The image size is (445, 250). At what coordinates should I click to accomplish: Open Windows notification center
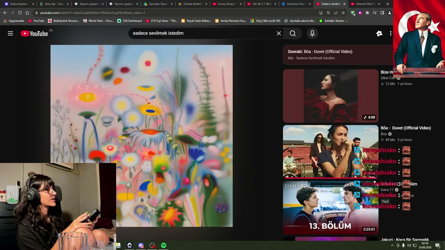[x=437, y=245]
